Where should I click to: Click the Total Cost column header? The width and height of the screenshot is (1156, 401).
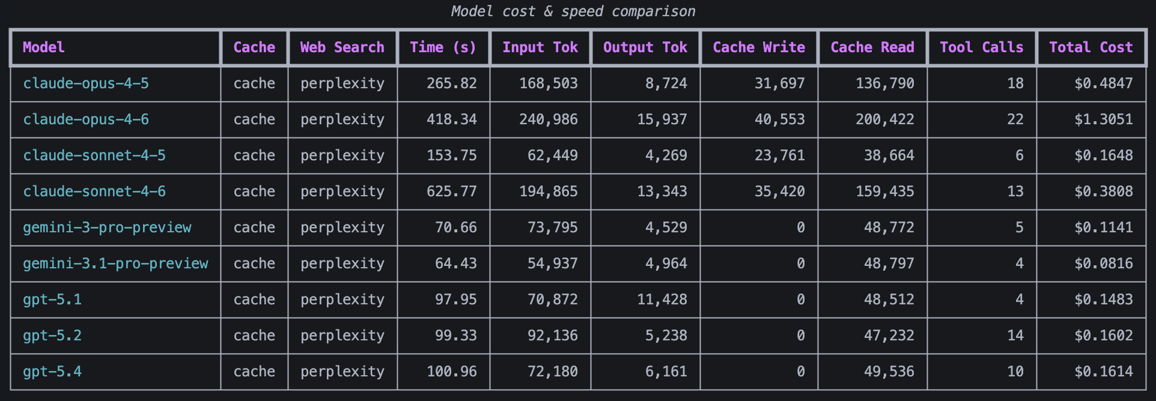click(x=1091, y=47)
